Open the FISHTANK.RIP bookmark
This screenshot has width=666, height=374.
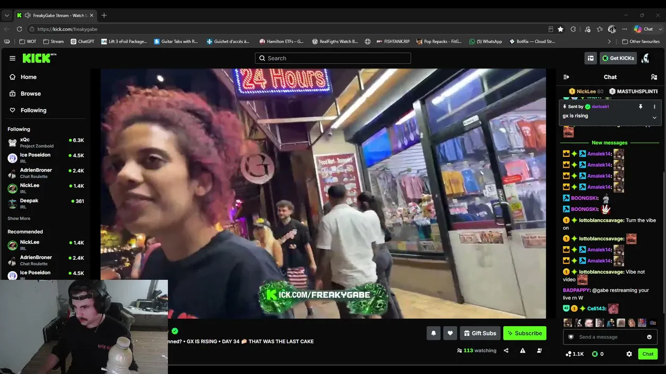click(393, 42)
